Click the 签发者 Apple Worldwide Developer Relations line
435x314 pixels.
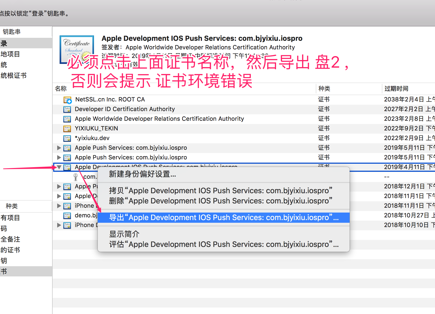pos(198,48)
